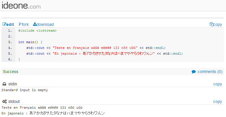Click line number 4 in the code gutter
This screenshot has width=226, height=117.
(x=10, y=48)
